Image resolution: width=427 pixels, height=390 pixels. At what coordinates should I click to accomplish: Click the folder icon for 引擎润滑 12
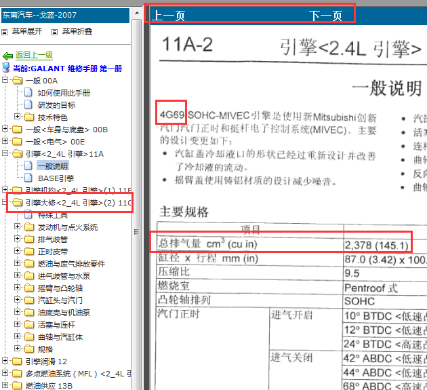click(x=17, y=361)
